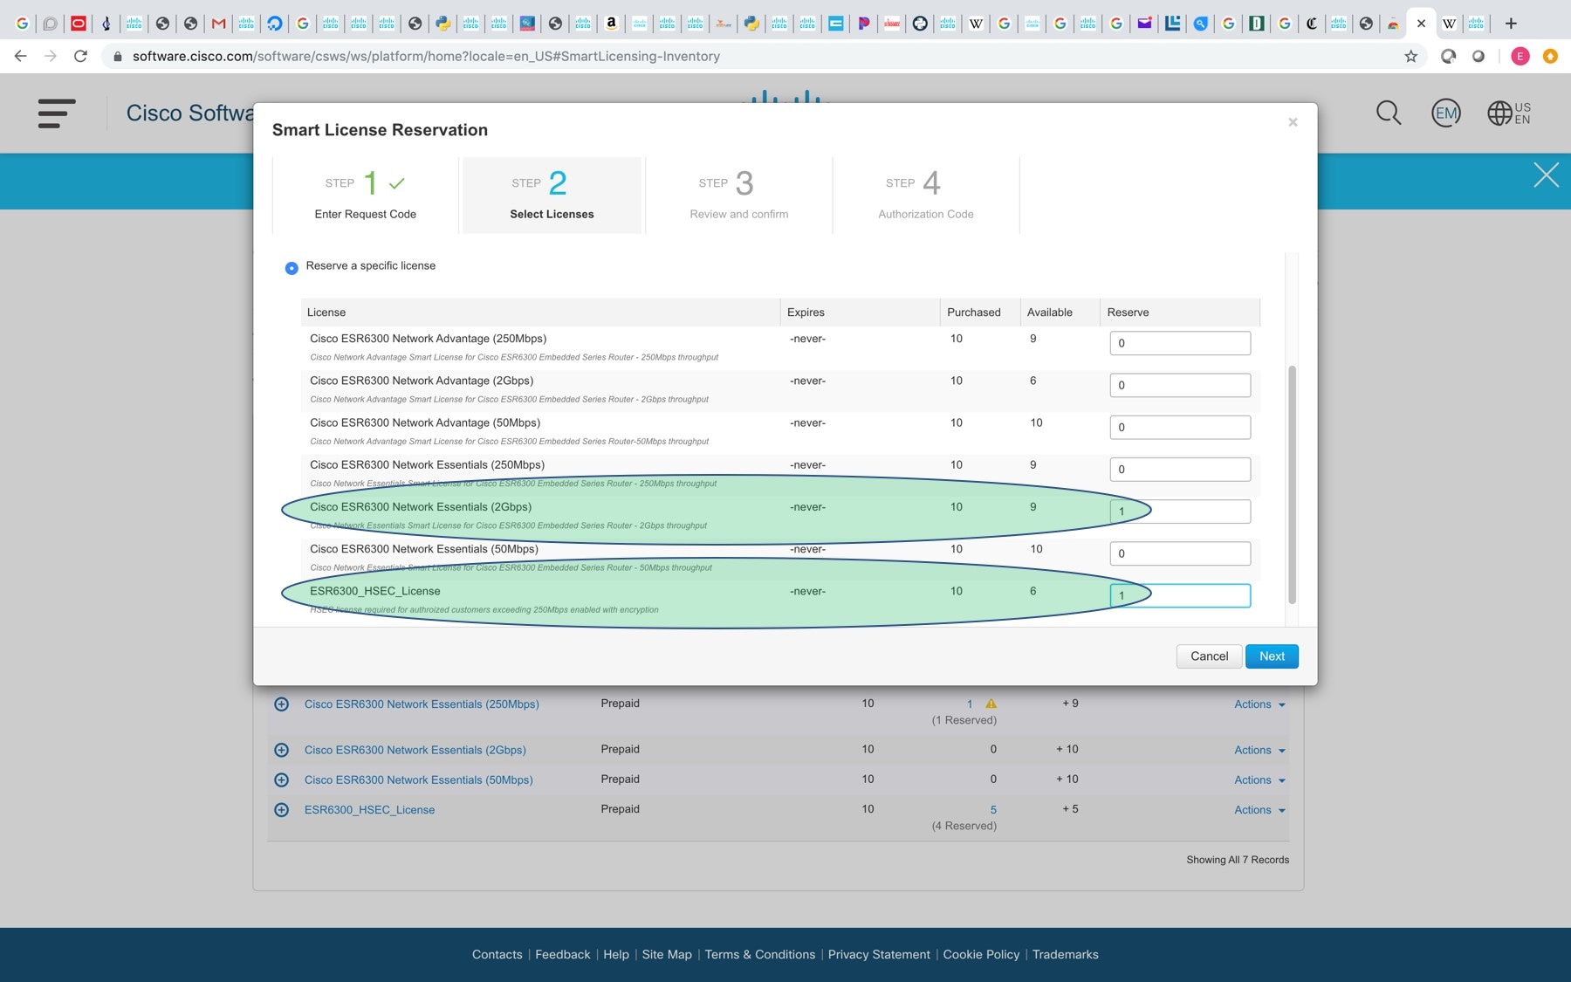1571x982 pixels.
Task: Open Actions dropdown for ESR6300_HSEC_License
Action: point(1259,810)
